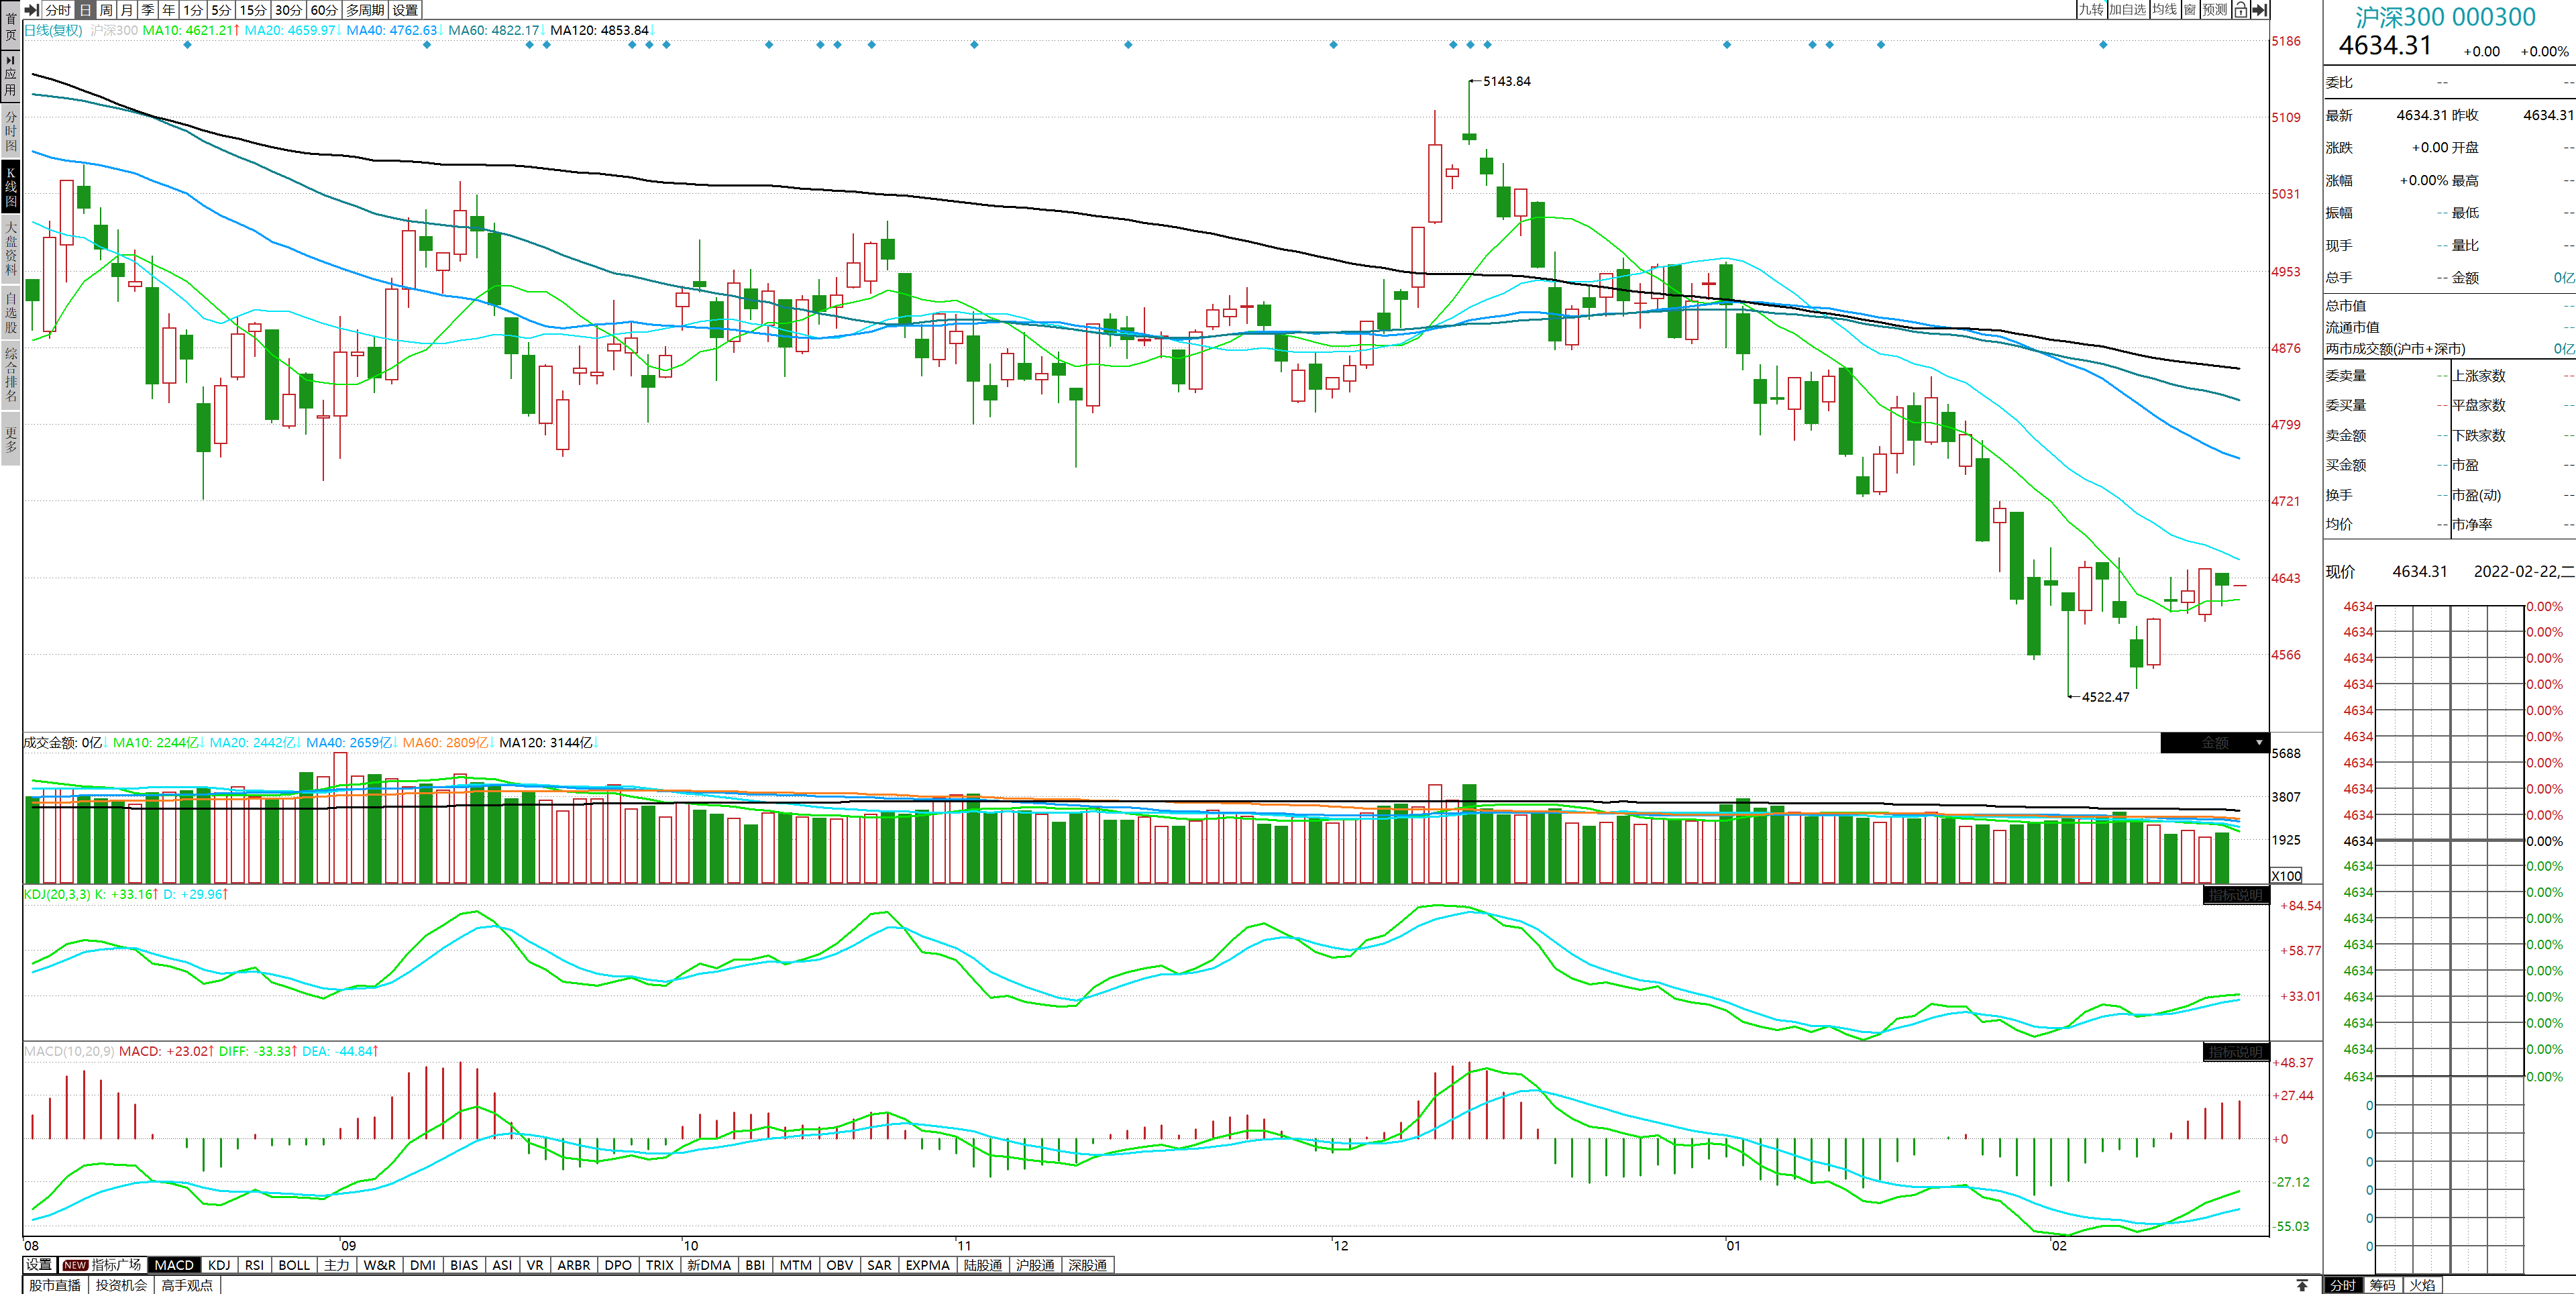Click the X100 scale box
Viewport: 2576px width, 1294px height.
[x=2286, y=875]
